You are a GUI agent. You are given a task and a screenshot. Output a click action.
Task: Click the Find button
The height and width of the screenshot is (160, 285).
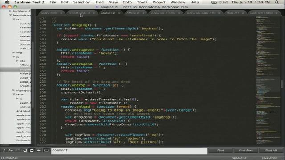[220, 150]
